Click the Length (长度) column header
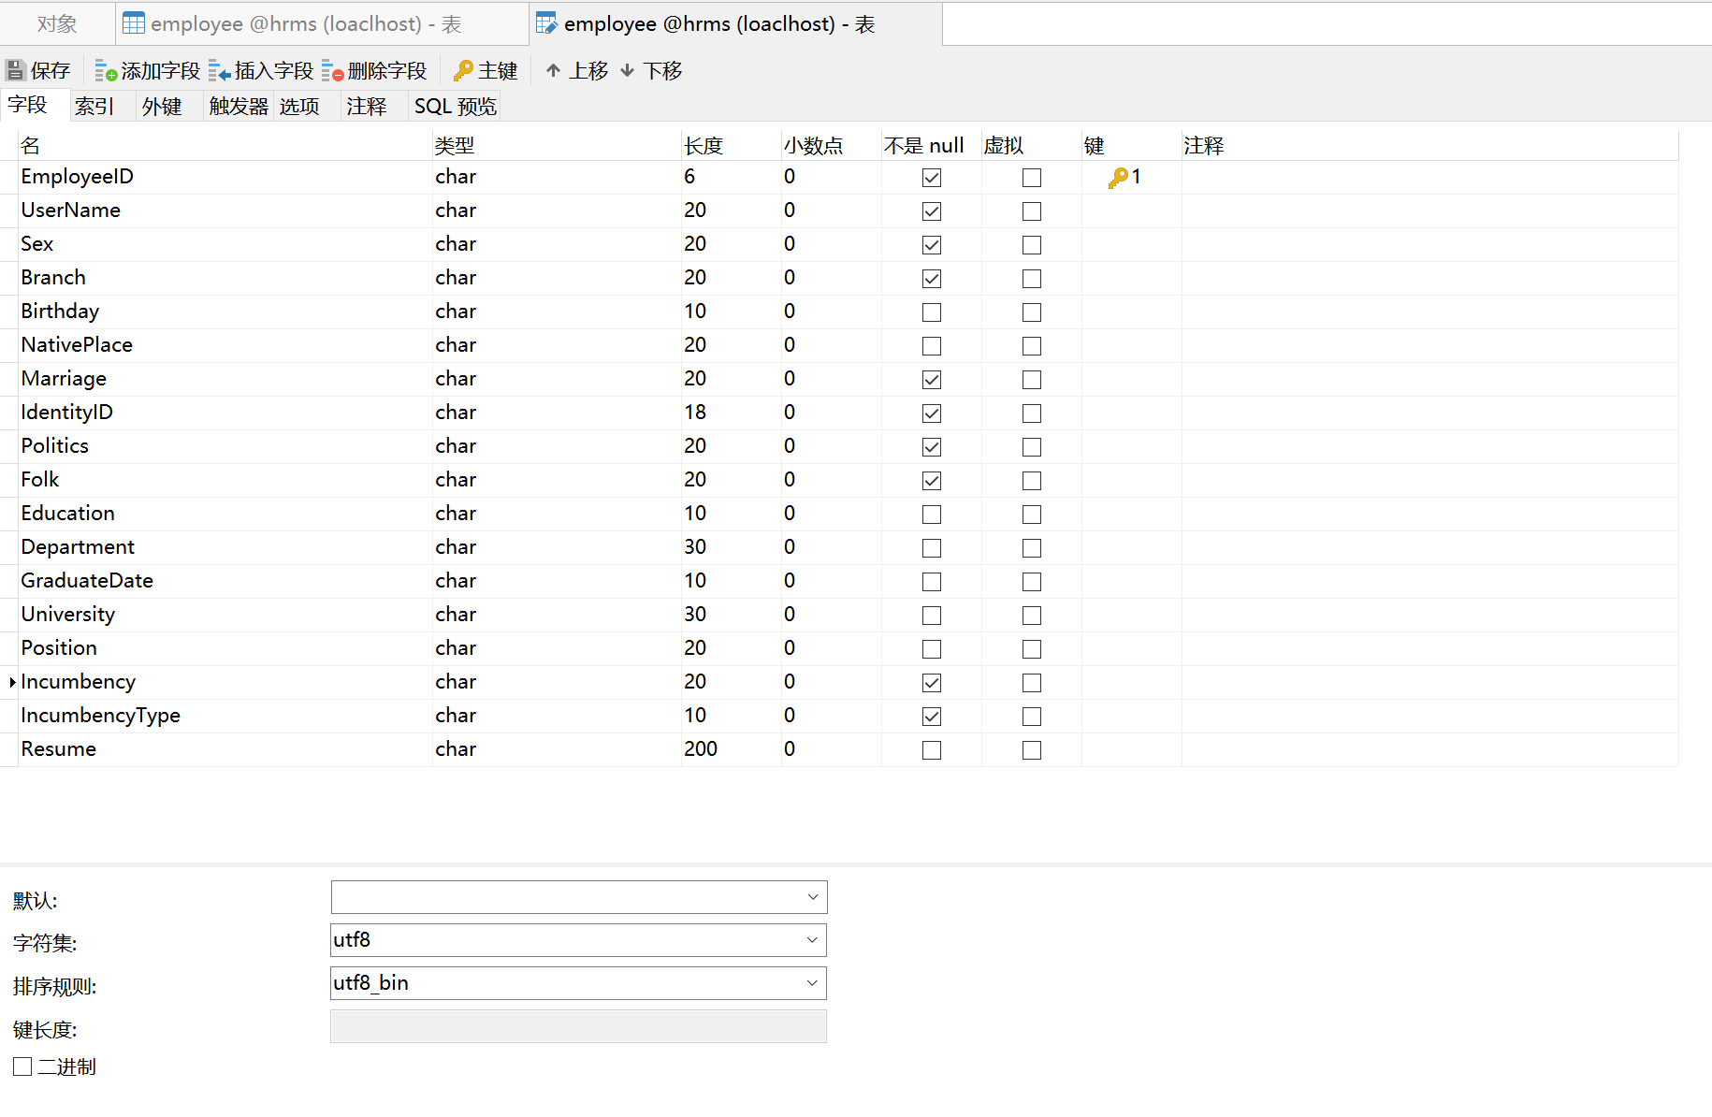This screenshot has height=1117, width=1712. coord(732,146)
